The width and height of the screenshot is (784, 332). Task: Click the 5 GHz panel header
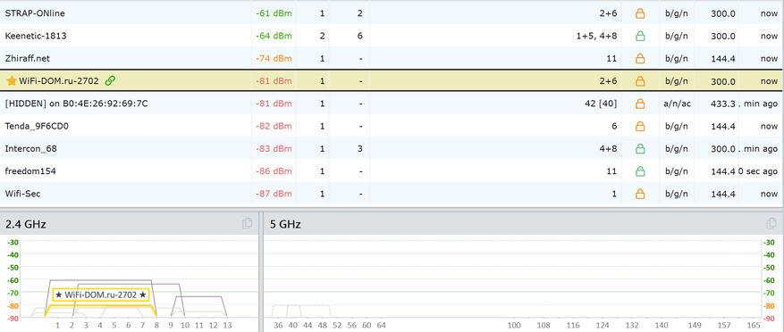[x=522, y=224]
